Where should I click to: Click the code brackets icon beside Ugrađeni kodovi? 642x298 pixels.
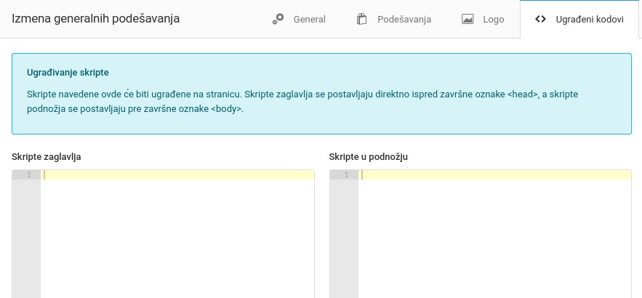click(540, 19)
